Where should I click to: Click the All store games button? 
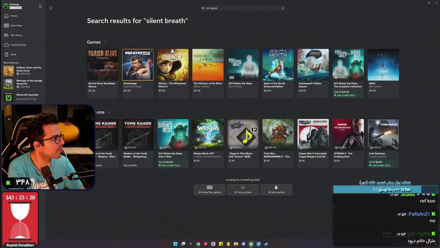point(276,190)
